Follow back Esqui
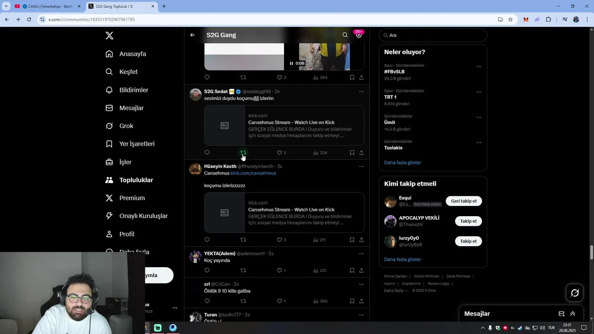594x334 pixels. [x=464, y=201]
